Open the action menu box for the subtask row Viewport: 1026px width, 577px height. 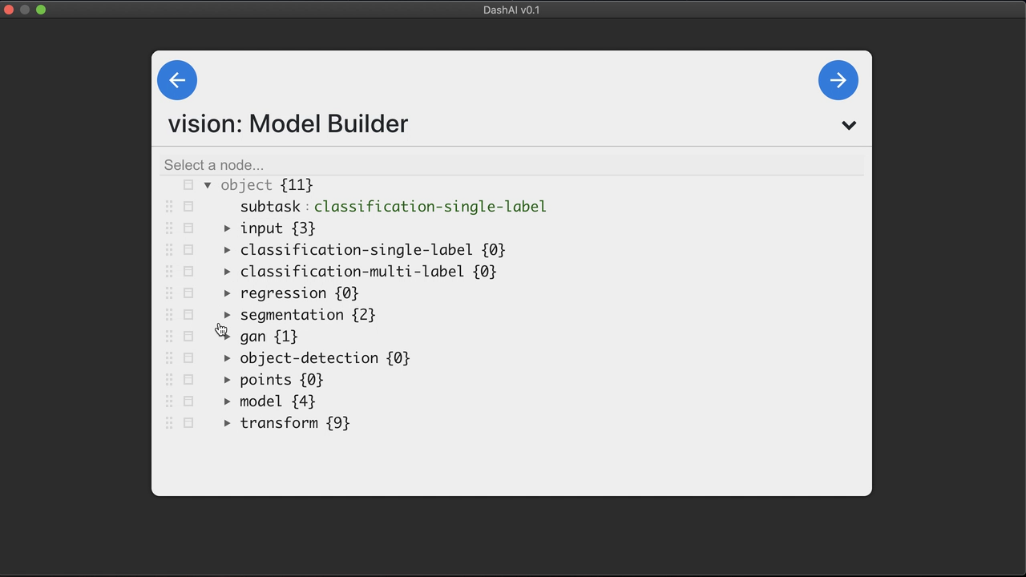(188, 207)
